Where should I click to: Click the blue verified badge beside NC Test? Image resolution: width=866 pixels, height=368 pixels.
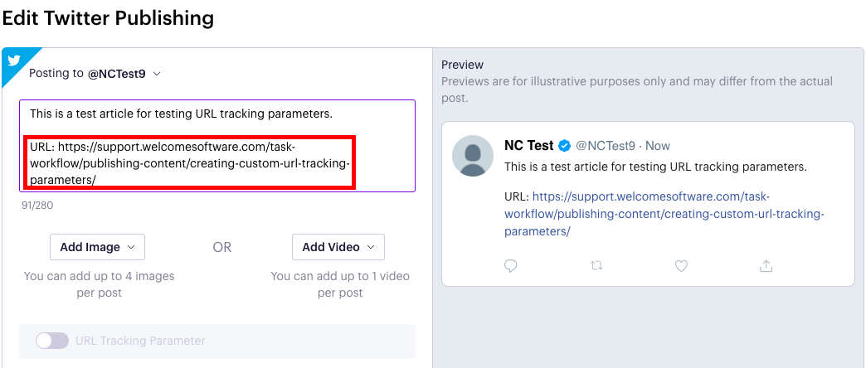click(564, 146)
